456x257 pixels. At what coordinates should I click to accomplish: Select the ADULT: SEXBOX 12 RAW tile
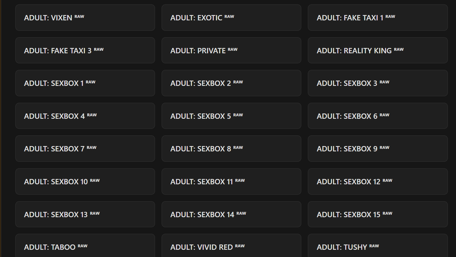pyautogui.click(x=378, y=181)
